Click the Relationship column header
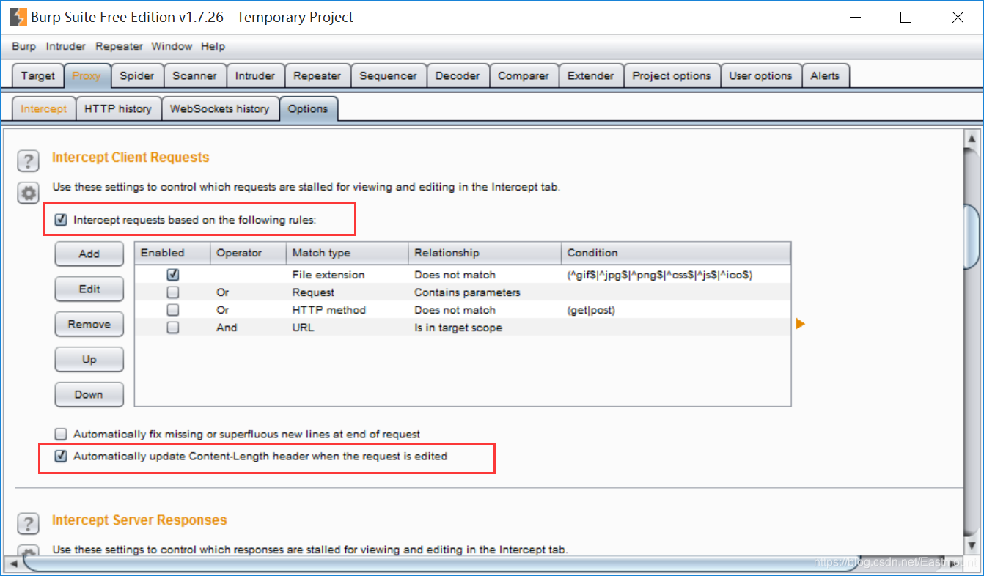The image size is (984, 576). tap(485, 253)
